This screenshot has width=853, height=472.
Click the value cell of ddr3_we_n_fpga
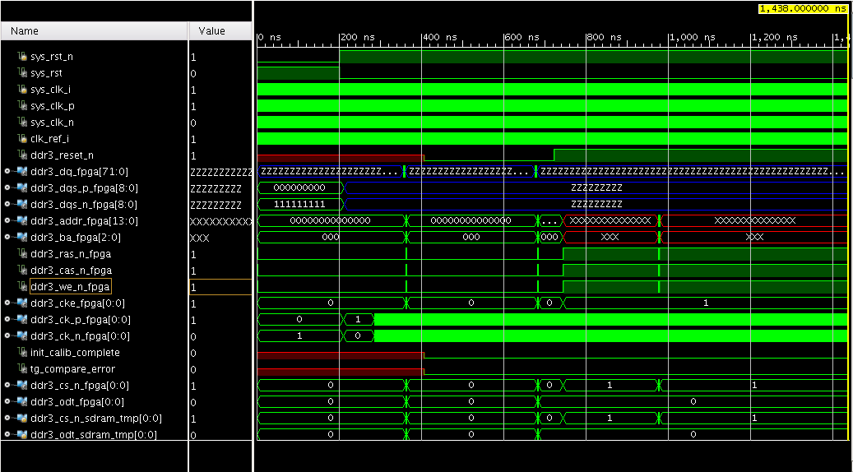click(220, 287)
